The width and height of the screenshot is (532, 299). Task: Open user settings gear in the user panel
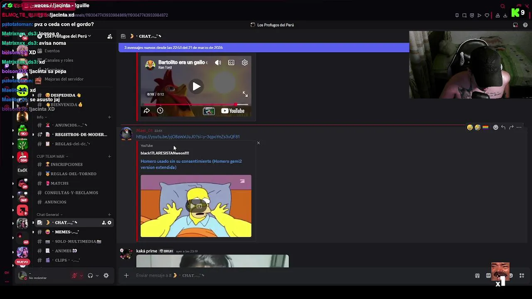(x=106, y=275)
